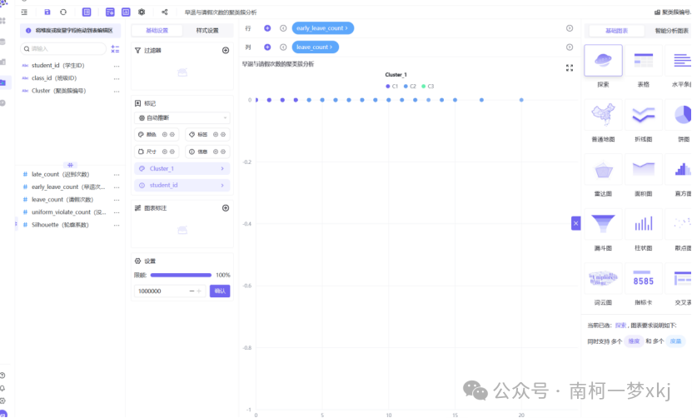The height and width of the screenshot is (418, 692).
Task: Click the 标签 label mark button
Action: [207, 135]
